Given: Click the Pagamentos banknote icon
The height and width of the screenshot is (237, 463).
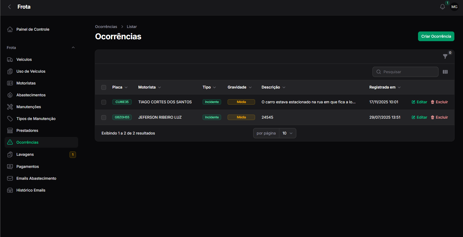Looking at the screenshot, I should tap(10, 167).
